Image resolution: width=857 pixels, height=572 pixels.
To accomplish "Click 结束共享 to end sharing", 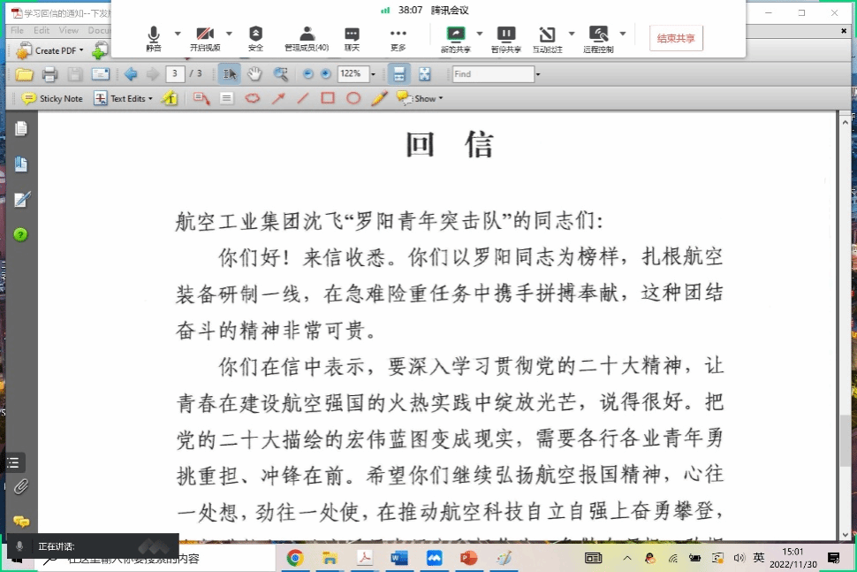I will coord(676,38).
